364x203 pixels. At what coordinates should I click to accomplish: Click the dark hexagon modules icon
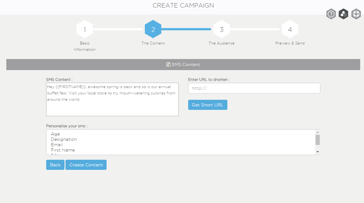[x=343, y=14]
